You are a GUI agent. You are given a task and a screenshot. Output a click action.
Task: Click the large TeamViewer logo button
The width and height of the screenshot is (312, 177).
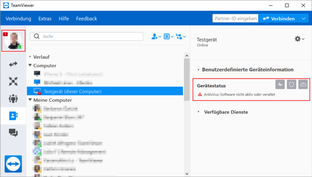[x=13, y=164]
